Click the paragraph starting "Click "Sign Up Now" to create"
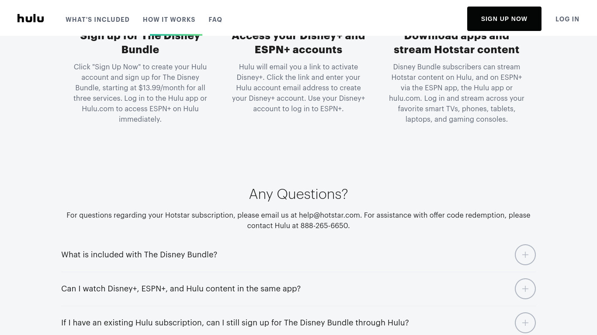Image resolution: width=597 pixels, height=335 pixels. [140, 93]
